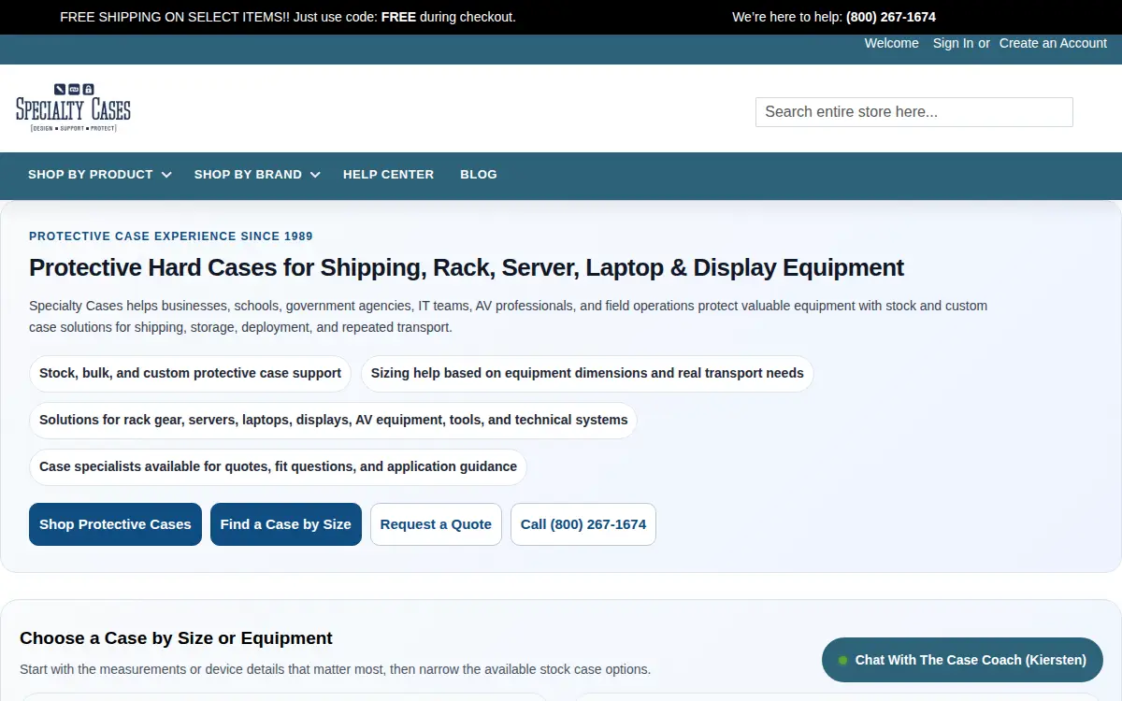Screen dimensions: 1122x701
Task: Click the Request a Quote button
Action: [x=436, y=524]
